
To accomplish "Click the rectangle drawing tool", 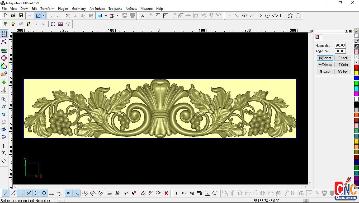I will coord(283,16).
